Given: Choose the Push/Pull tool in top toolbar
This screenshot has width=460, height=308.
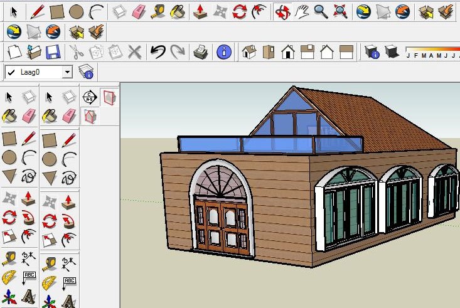Looking at the screenshot, I should click(200, 12).
